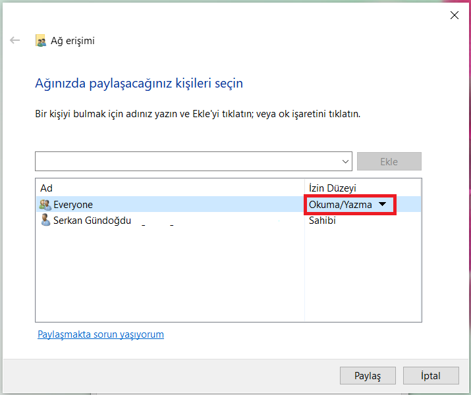Image resolution: width=471 pixels, height=395 pixels.
Task: Click Serkan Gündoğdu's user icon
Action: coord(45,220)
